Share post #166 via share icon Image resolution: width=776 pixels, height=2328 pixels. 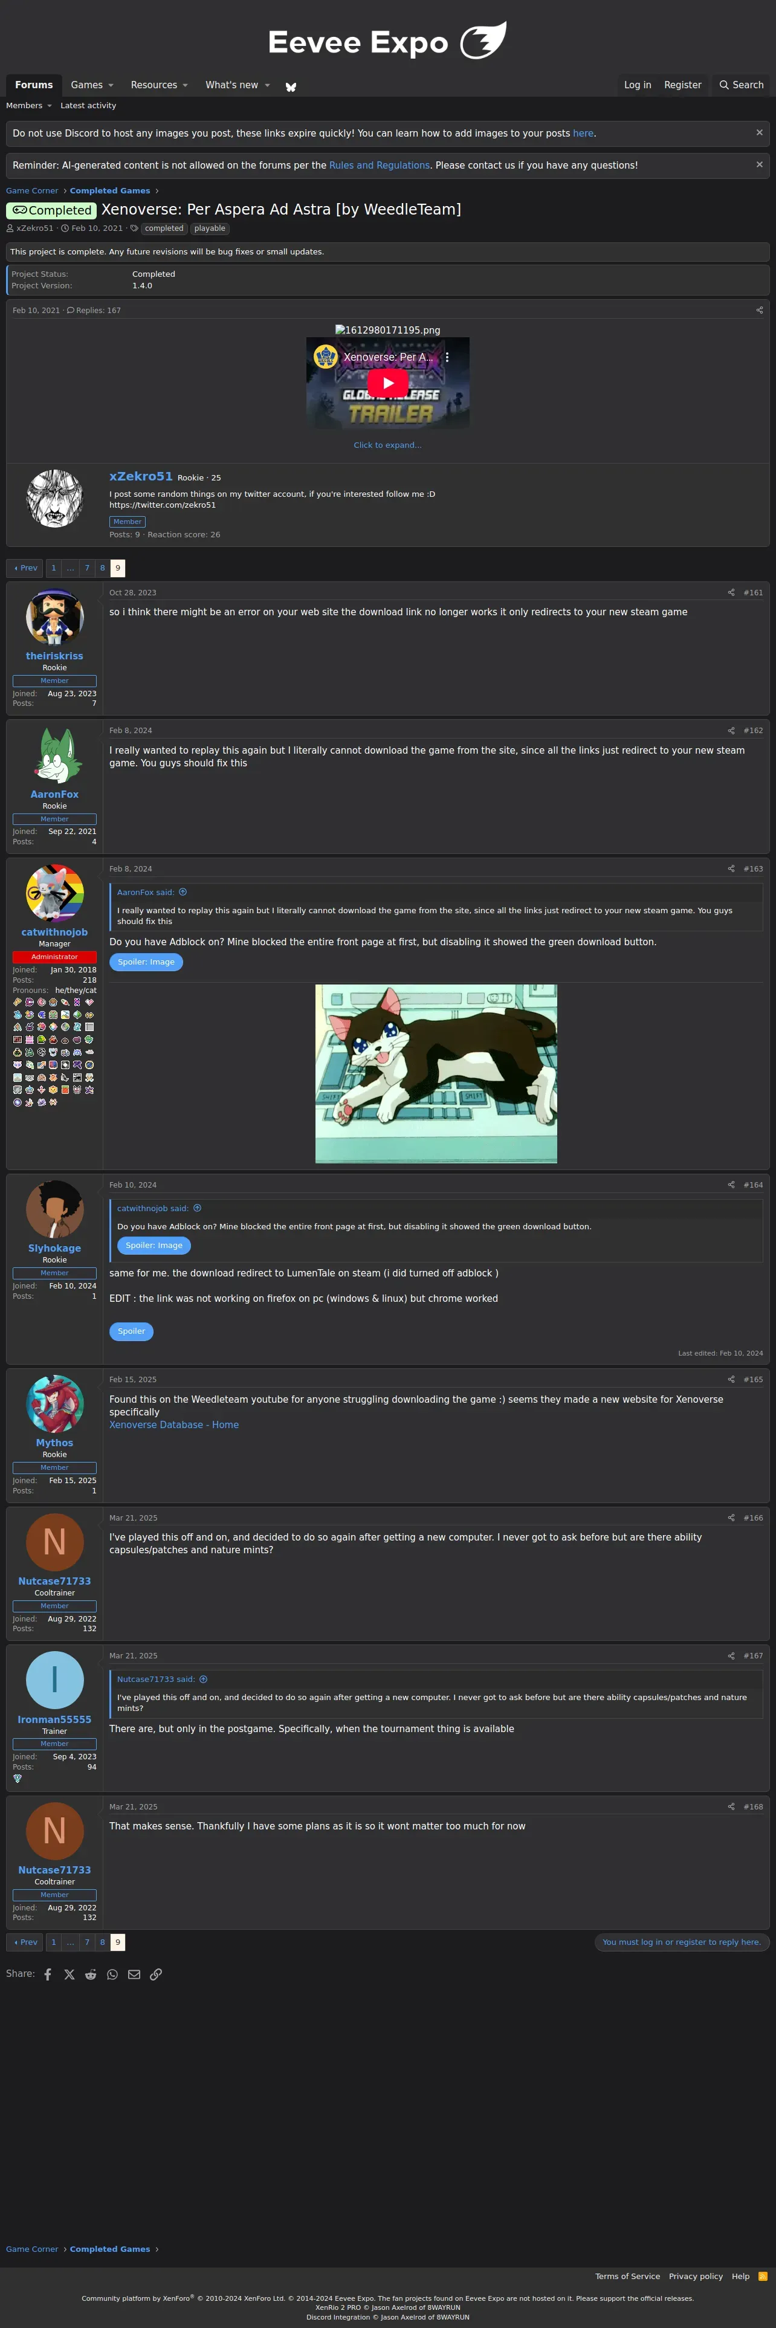[x=731, y=1518]
